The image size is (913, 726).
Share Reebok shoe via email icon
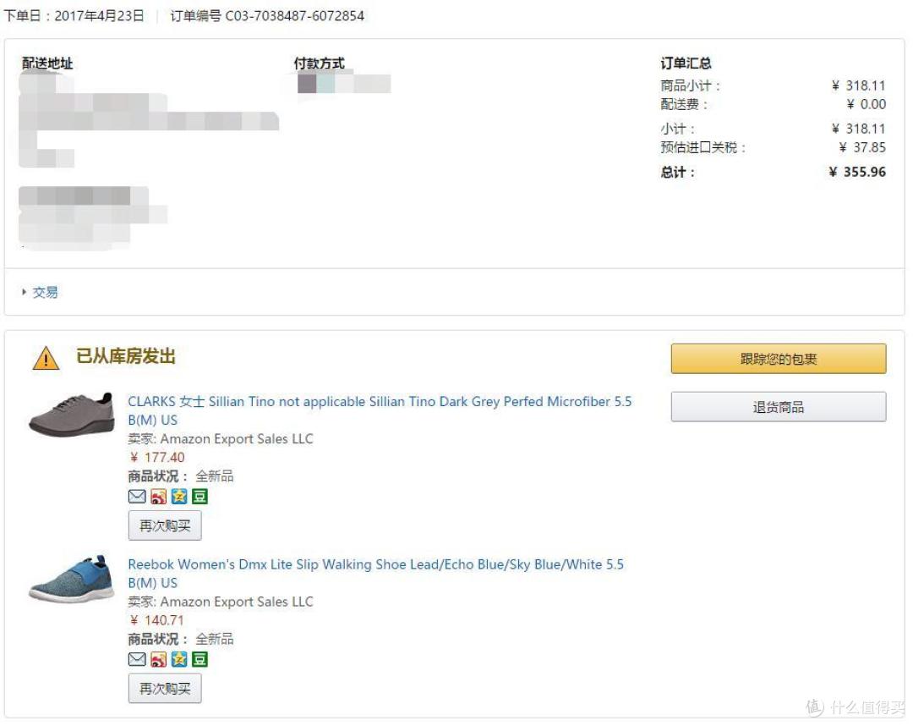click(137, 659)
